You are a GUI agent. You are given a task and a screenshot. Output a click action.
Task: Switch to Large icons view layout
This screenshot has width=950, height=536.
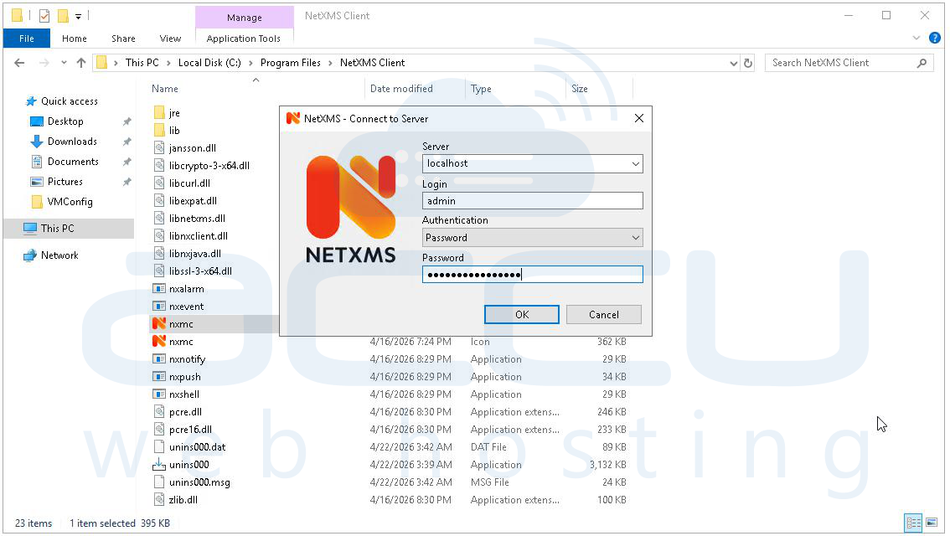point(932,523)
